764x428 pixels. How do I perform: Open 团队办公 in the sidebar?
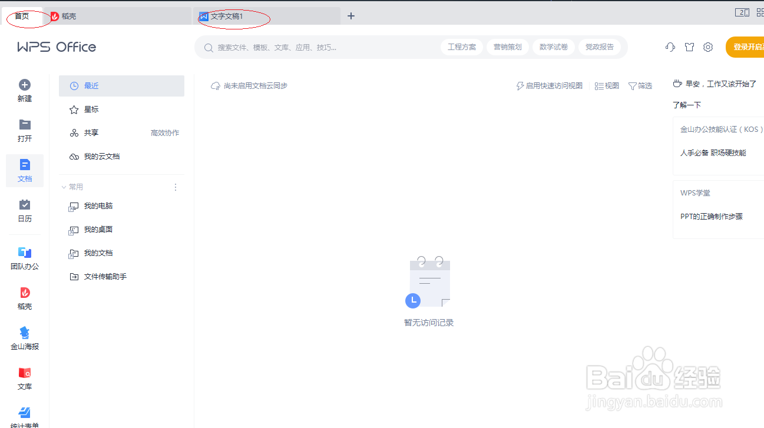(x=25, y=258)
